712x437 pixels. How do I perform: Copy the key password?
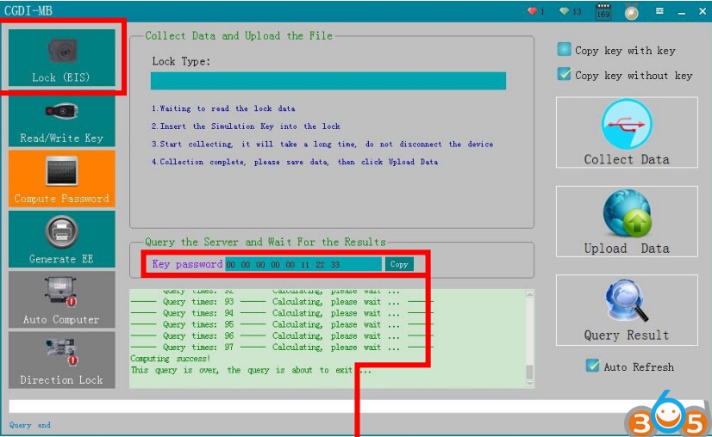click(x=399, y=264)
